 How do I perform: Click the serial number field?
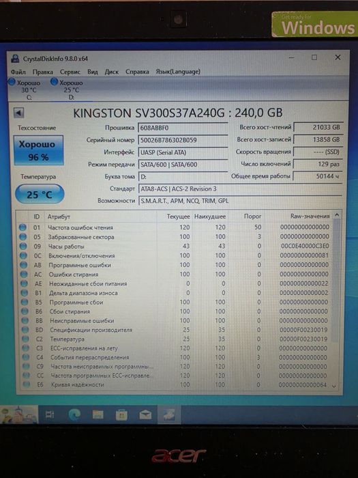click(183, 140)
